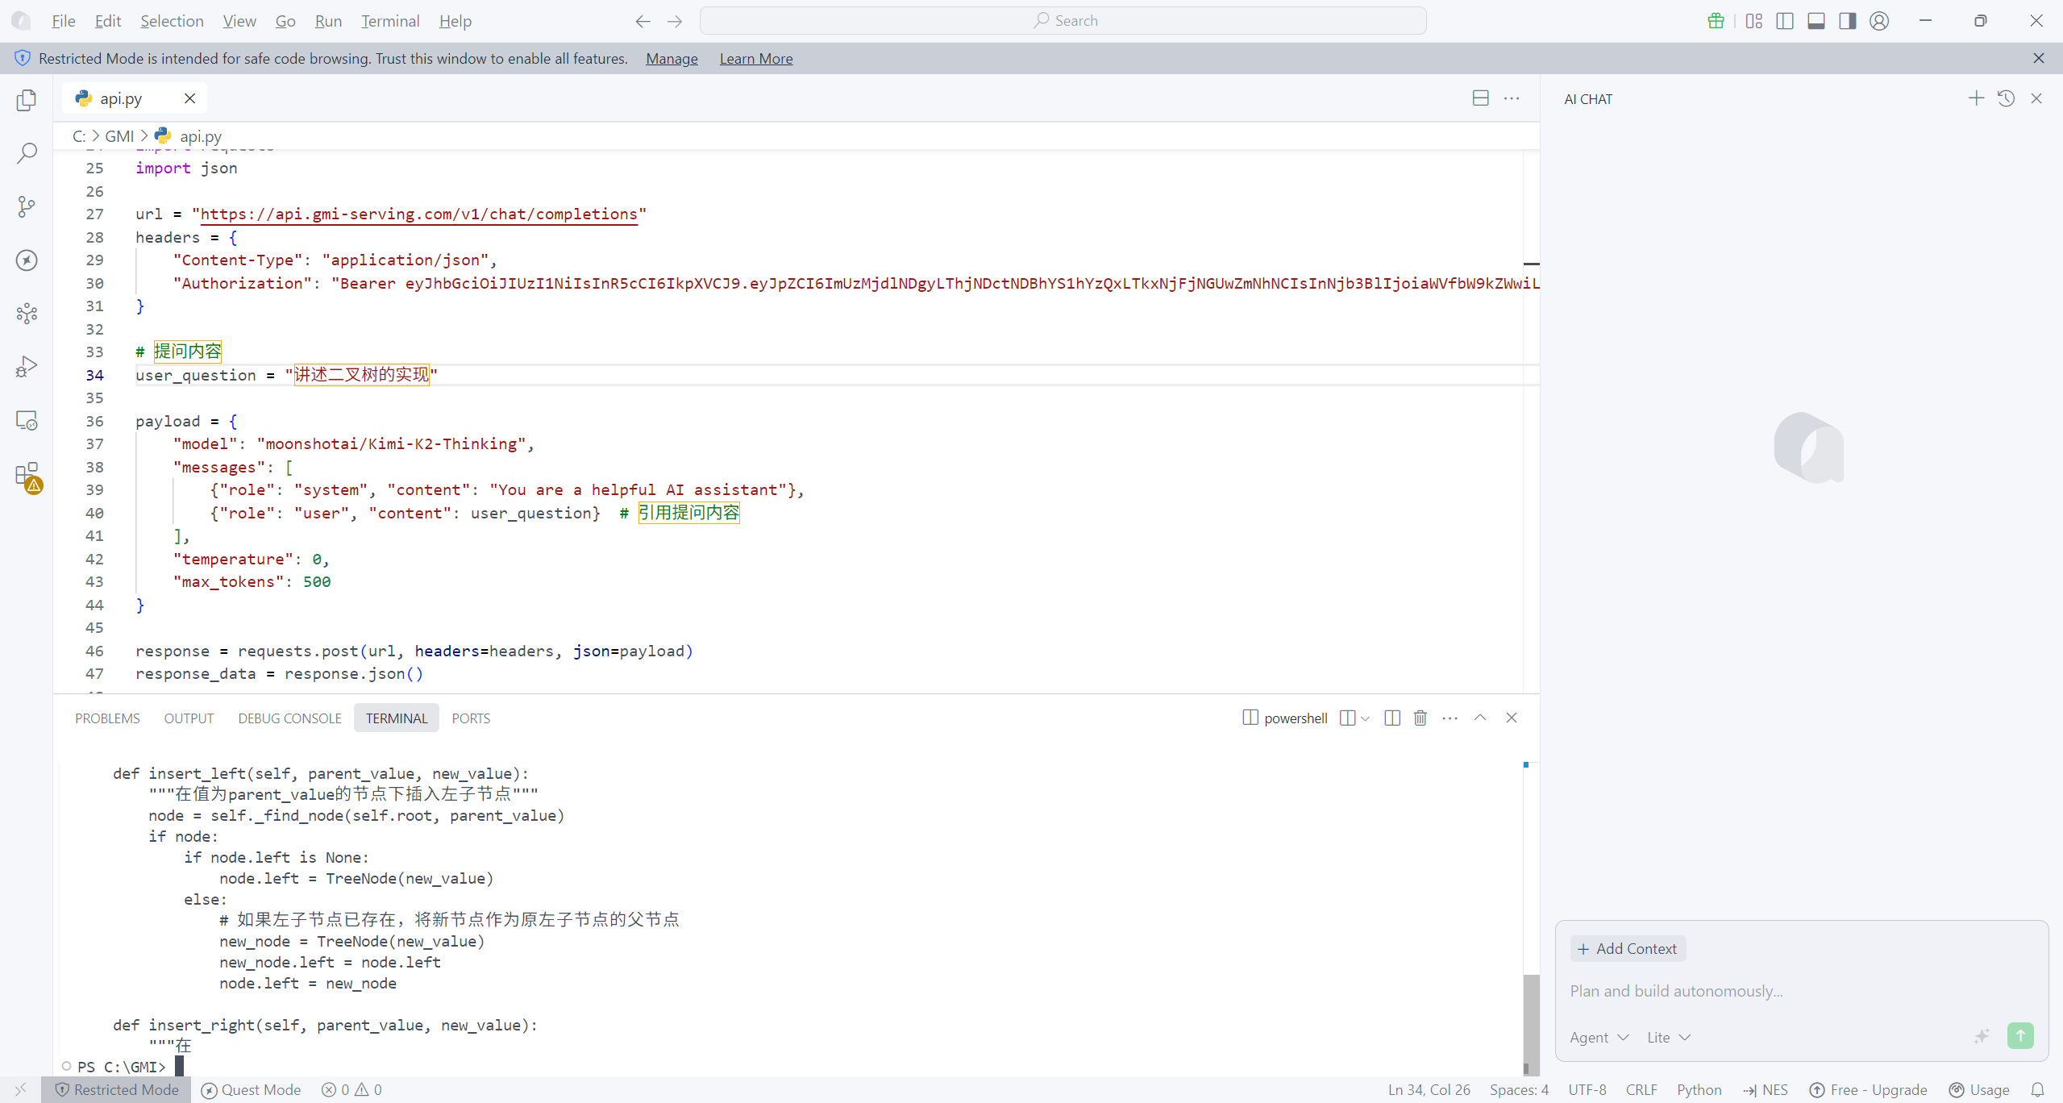Expand the terminal launch profile dropdown arrow
Viewport: 2063px width, 1103px height.
(x=1365, y=718)
